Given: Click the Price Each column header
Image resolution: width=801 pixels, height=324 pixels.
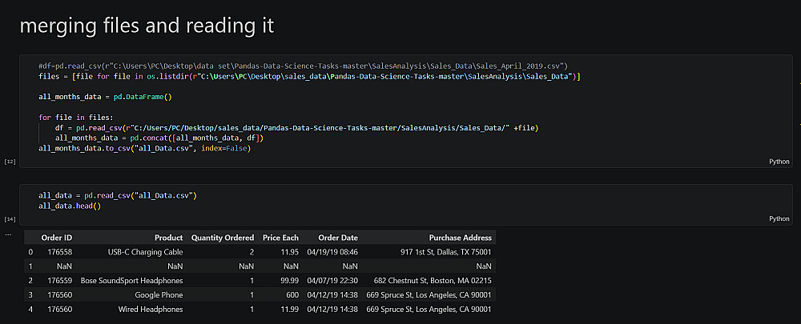Looking at the screenshot, I should click(280, 238).
